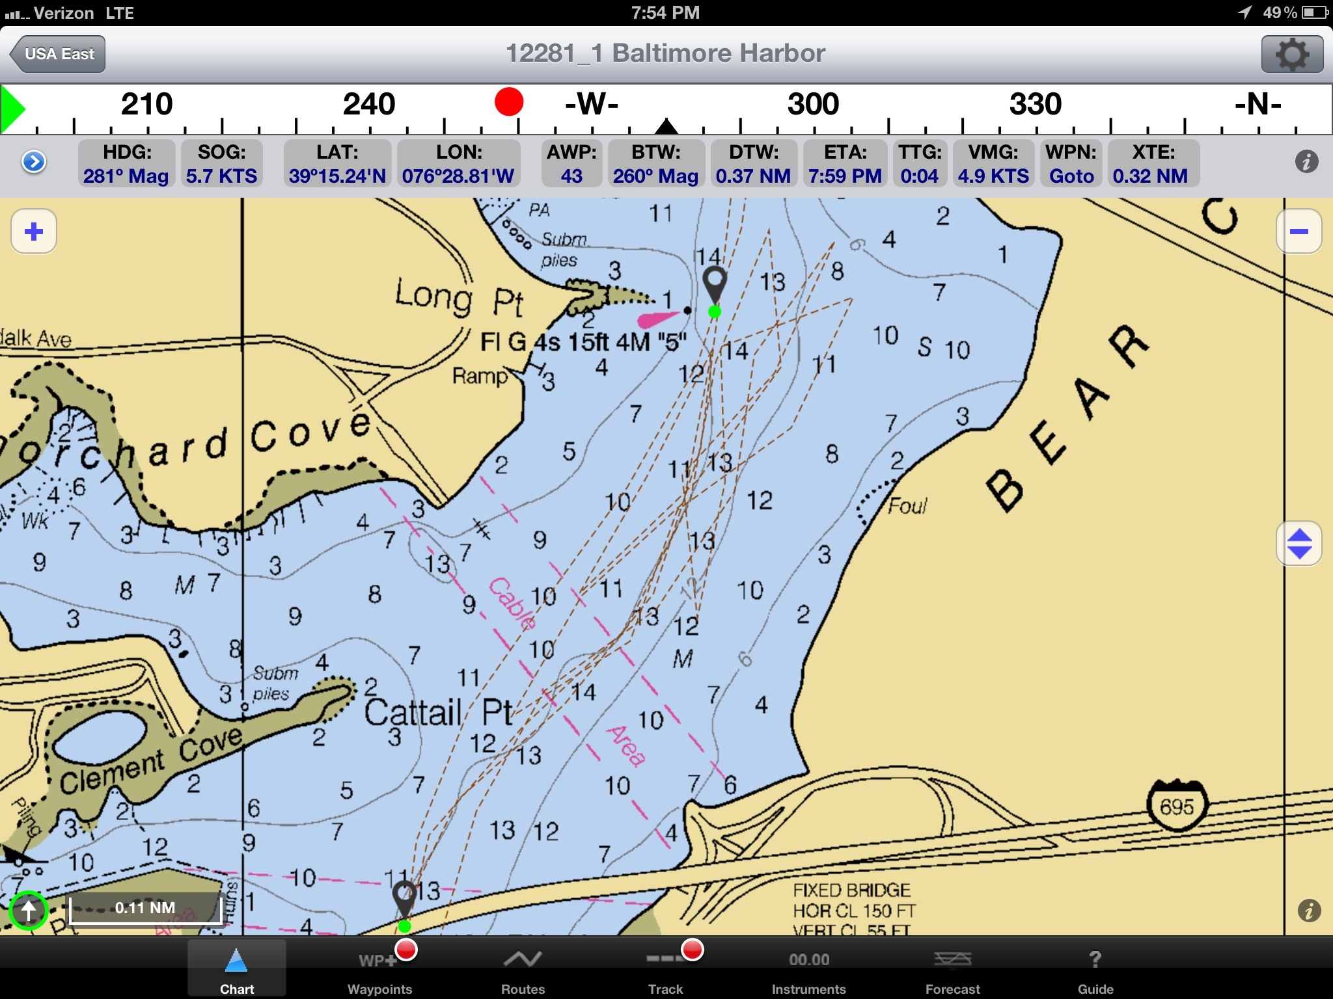Tap the 0.11 NM scale bar
This screenshot has width=1333, height=999.
coord(145,908)
